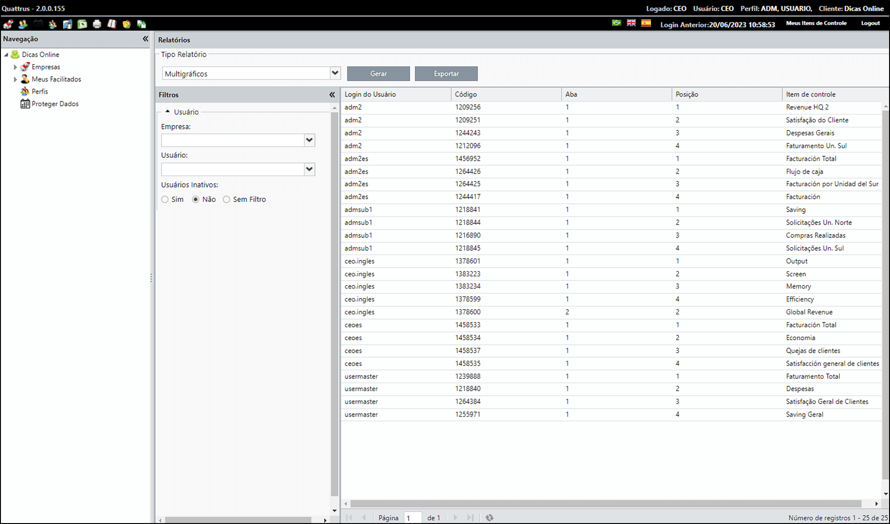Viewport: 890px width, 524px height.
Task: Expand the Empresas tree node
Action: [15, 67]
